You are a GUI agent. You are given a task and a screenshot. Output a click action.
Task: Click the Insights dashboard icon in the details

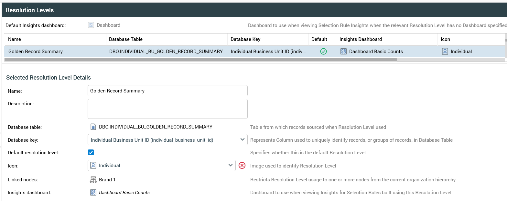[x=93, y=193]
